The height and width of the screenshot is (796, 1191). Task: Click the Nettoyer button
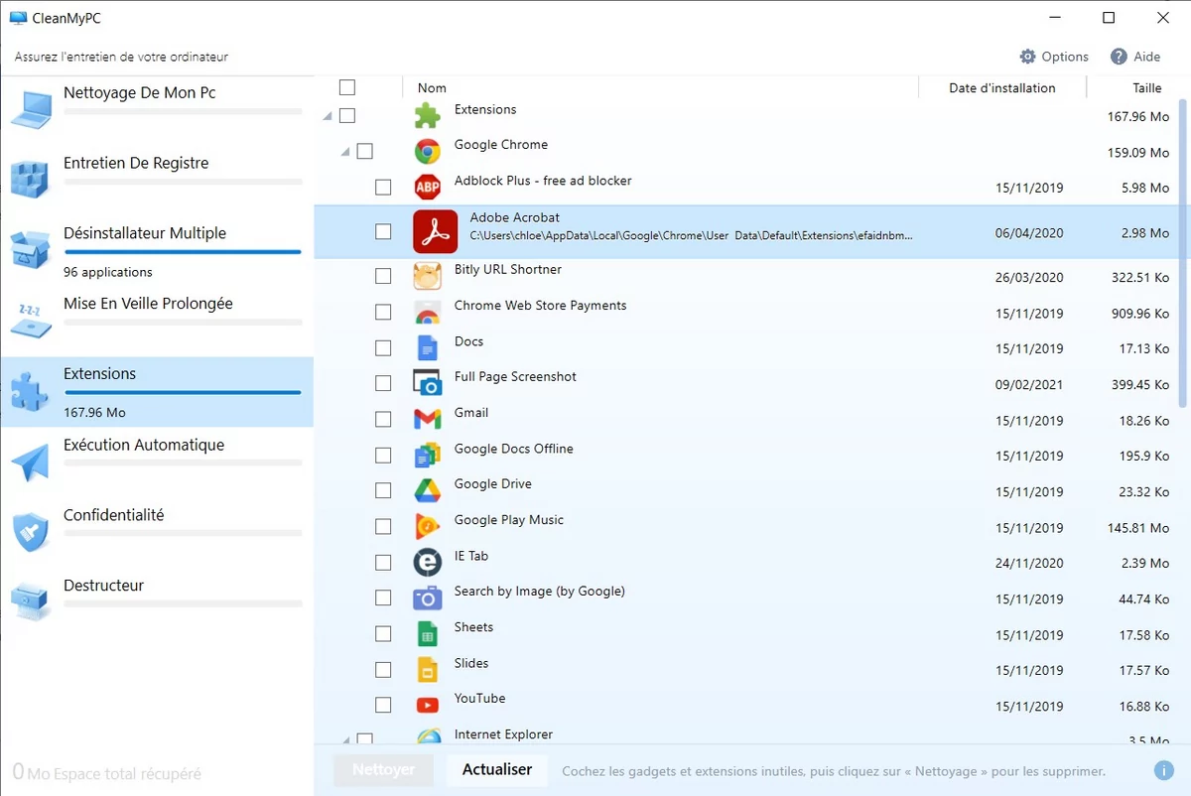383,769
